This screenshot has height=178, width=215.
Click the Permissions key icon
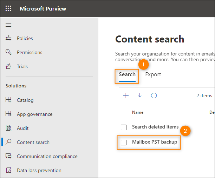pos(8,52)
